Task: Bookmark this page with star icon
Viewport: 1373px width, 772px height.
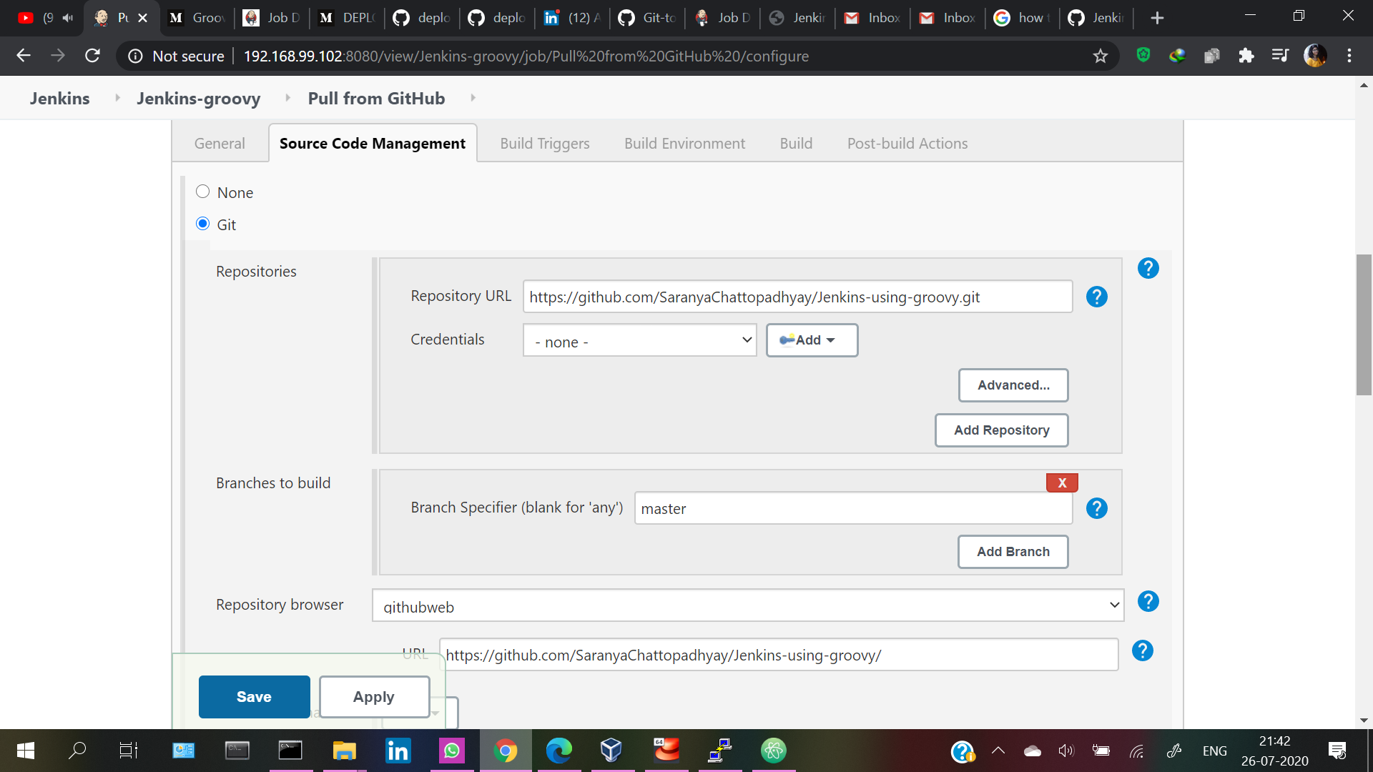Action: pos(1100,56)
